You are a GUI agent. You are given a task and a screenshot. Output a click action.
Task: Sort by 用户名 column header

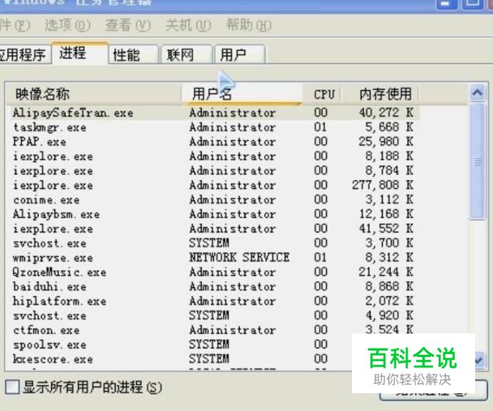(x=242, y=93)
